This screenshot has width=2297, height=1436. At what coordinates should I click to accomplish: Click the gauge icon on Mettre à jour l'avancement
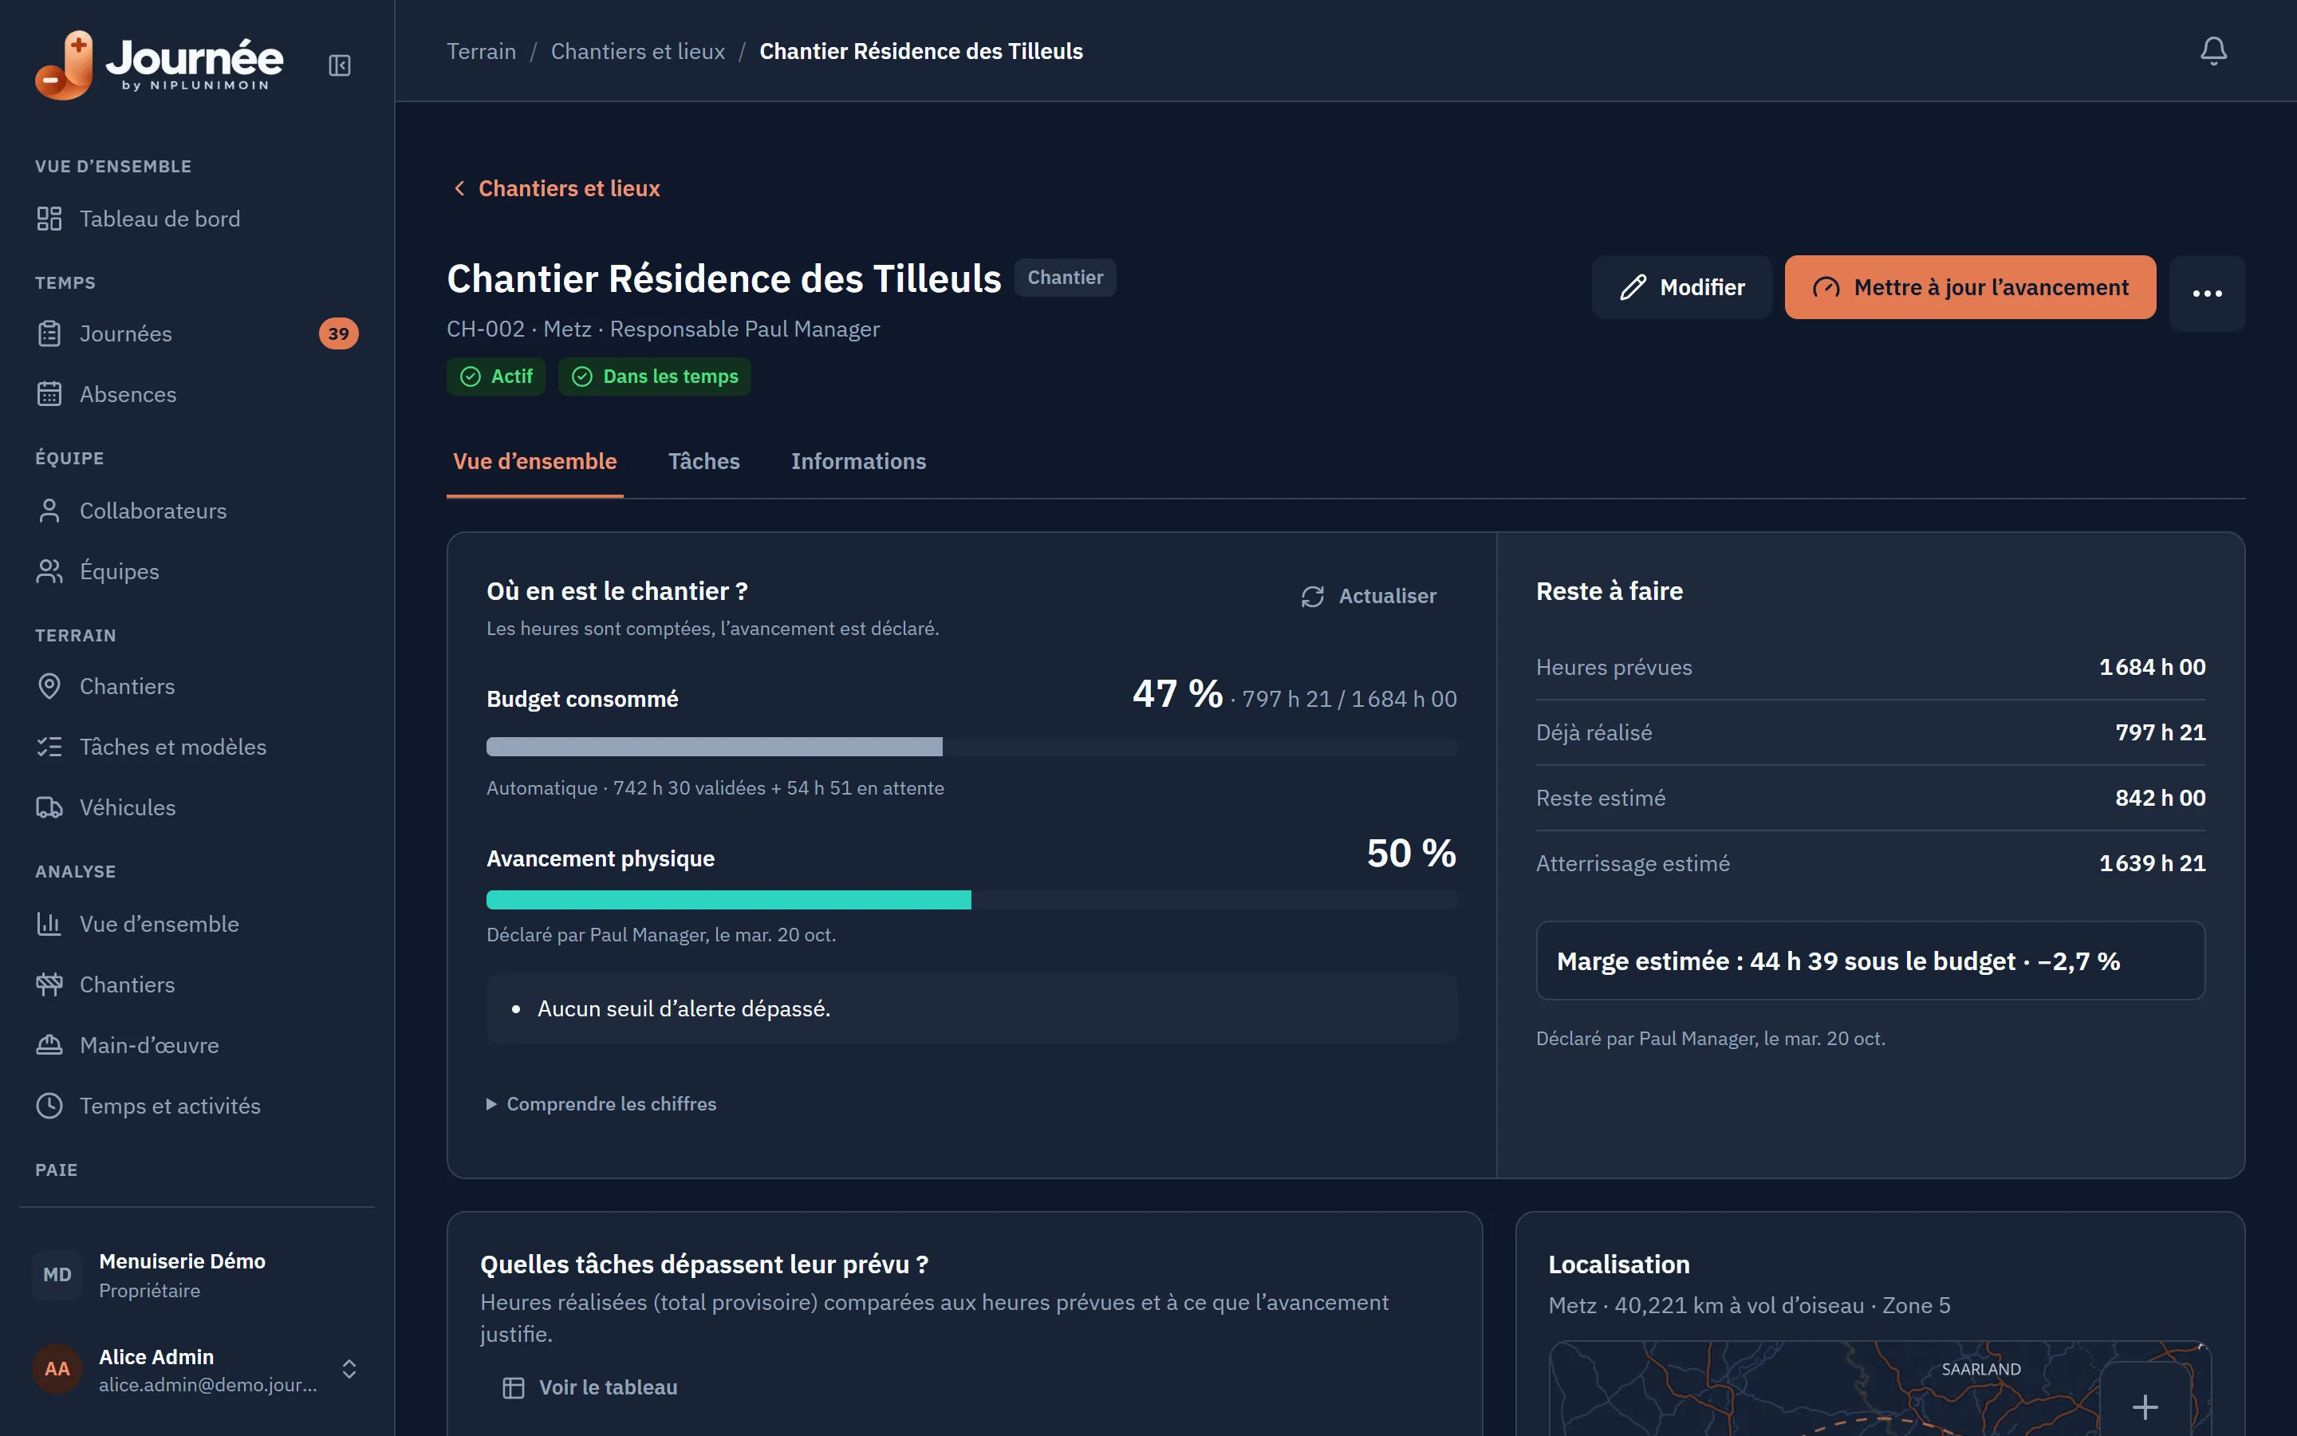click(1826, 288)
